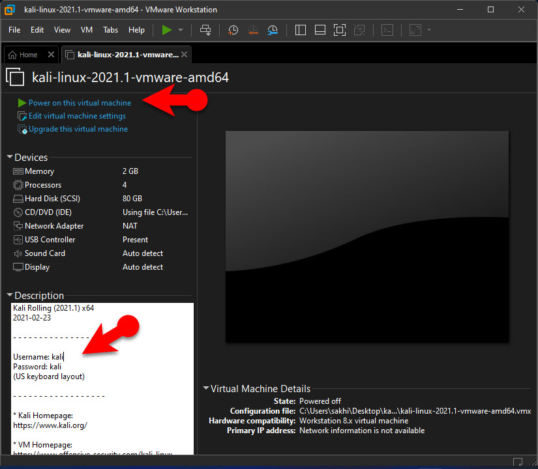The width and height of the screenshot is (538, 469).
Task: Click Power on this virtual machine link
Action: [x=80, y=103]
